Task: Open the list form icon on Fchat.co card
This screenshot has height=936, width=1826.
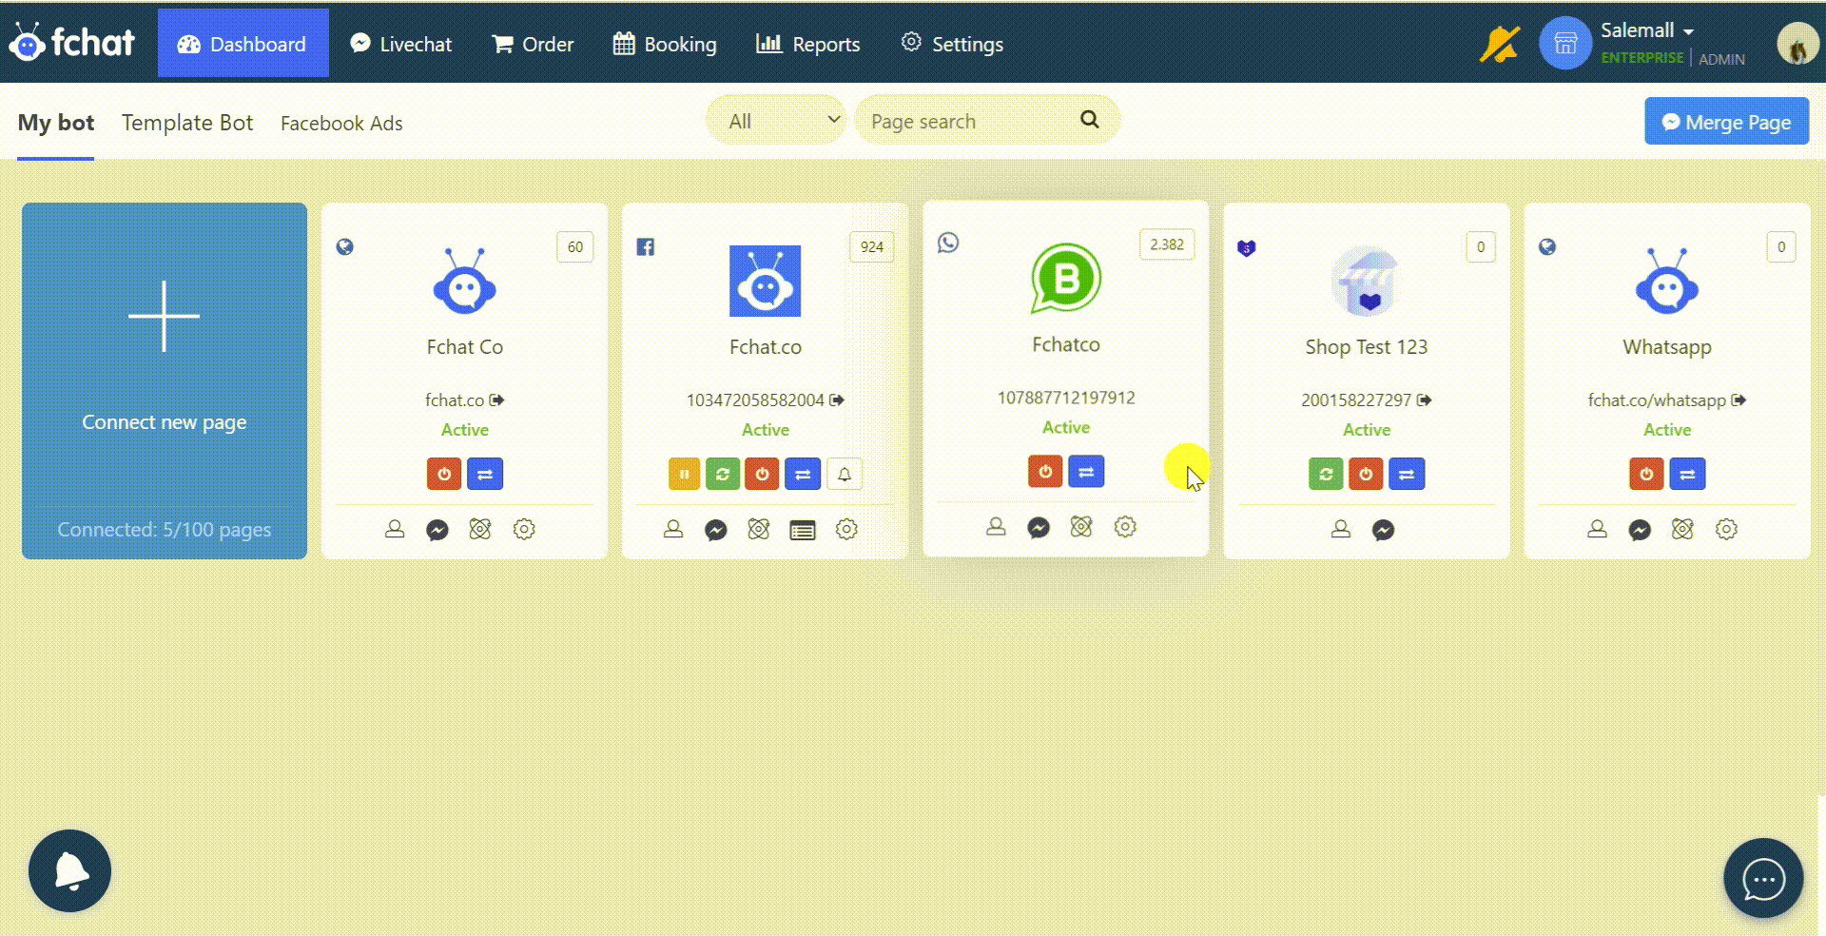Action: tap(803, 530)
